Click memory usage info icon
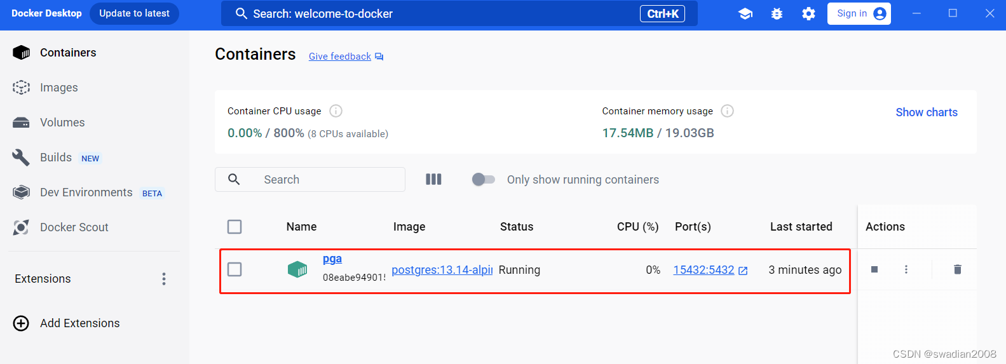This screenshot has width=1006, height=364. pos(728,111)
